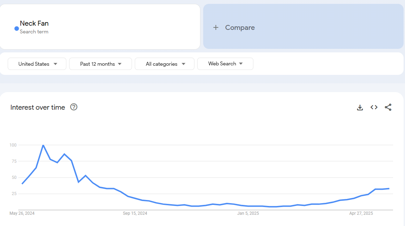Screen dimensions: 405x226
Task: Click the Neck Fan search term text
Action: 34,24
